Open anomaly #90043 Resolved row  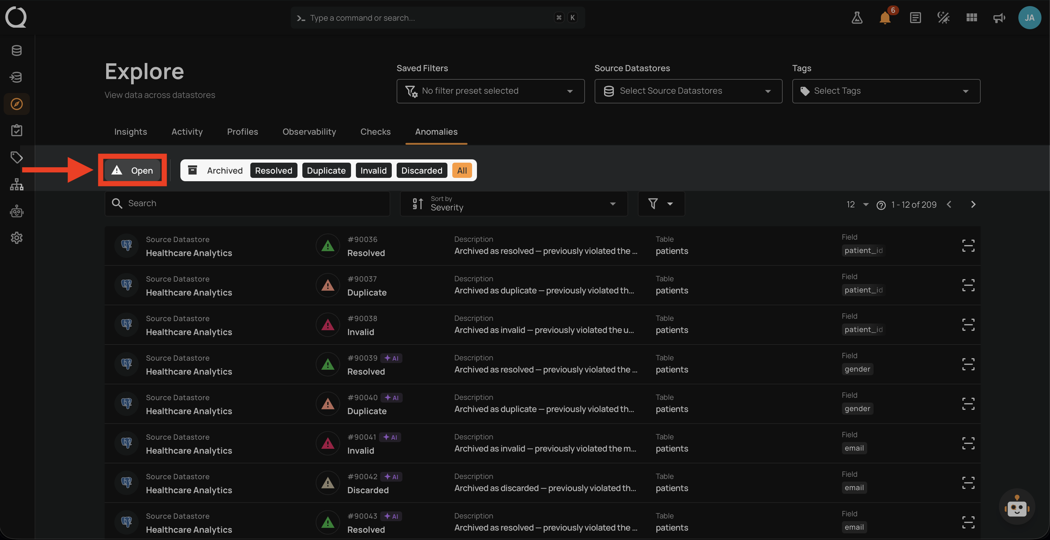[542, 522]
